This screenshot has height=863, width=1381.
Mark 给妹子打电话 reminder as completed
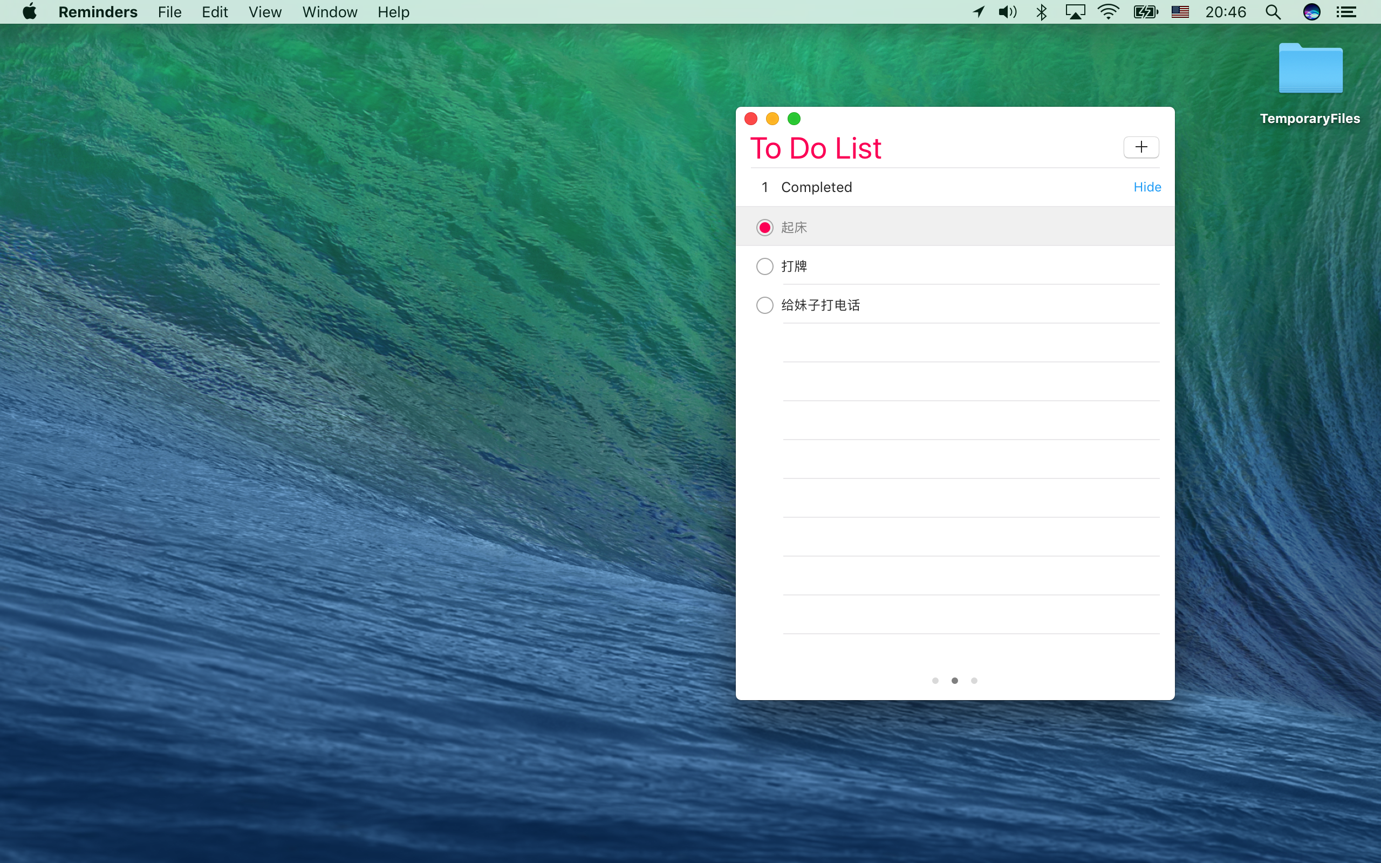tap(765, 305)
